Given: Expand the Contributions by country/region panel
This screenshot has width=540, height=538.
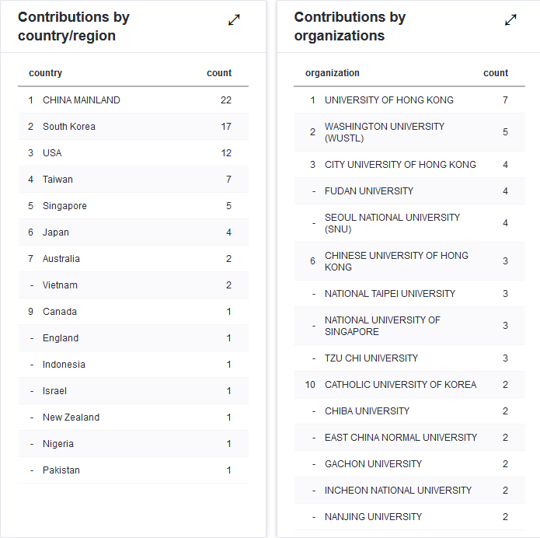Looking at the screenshot, I should pos(234,20).
